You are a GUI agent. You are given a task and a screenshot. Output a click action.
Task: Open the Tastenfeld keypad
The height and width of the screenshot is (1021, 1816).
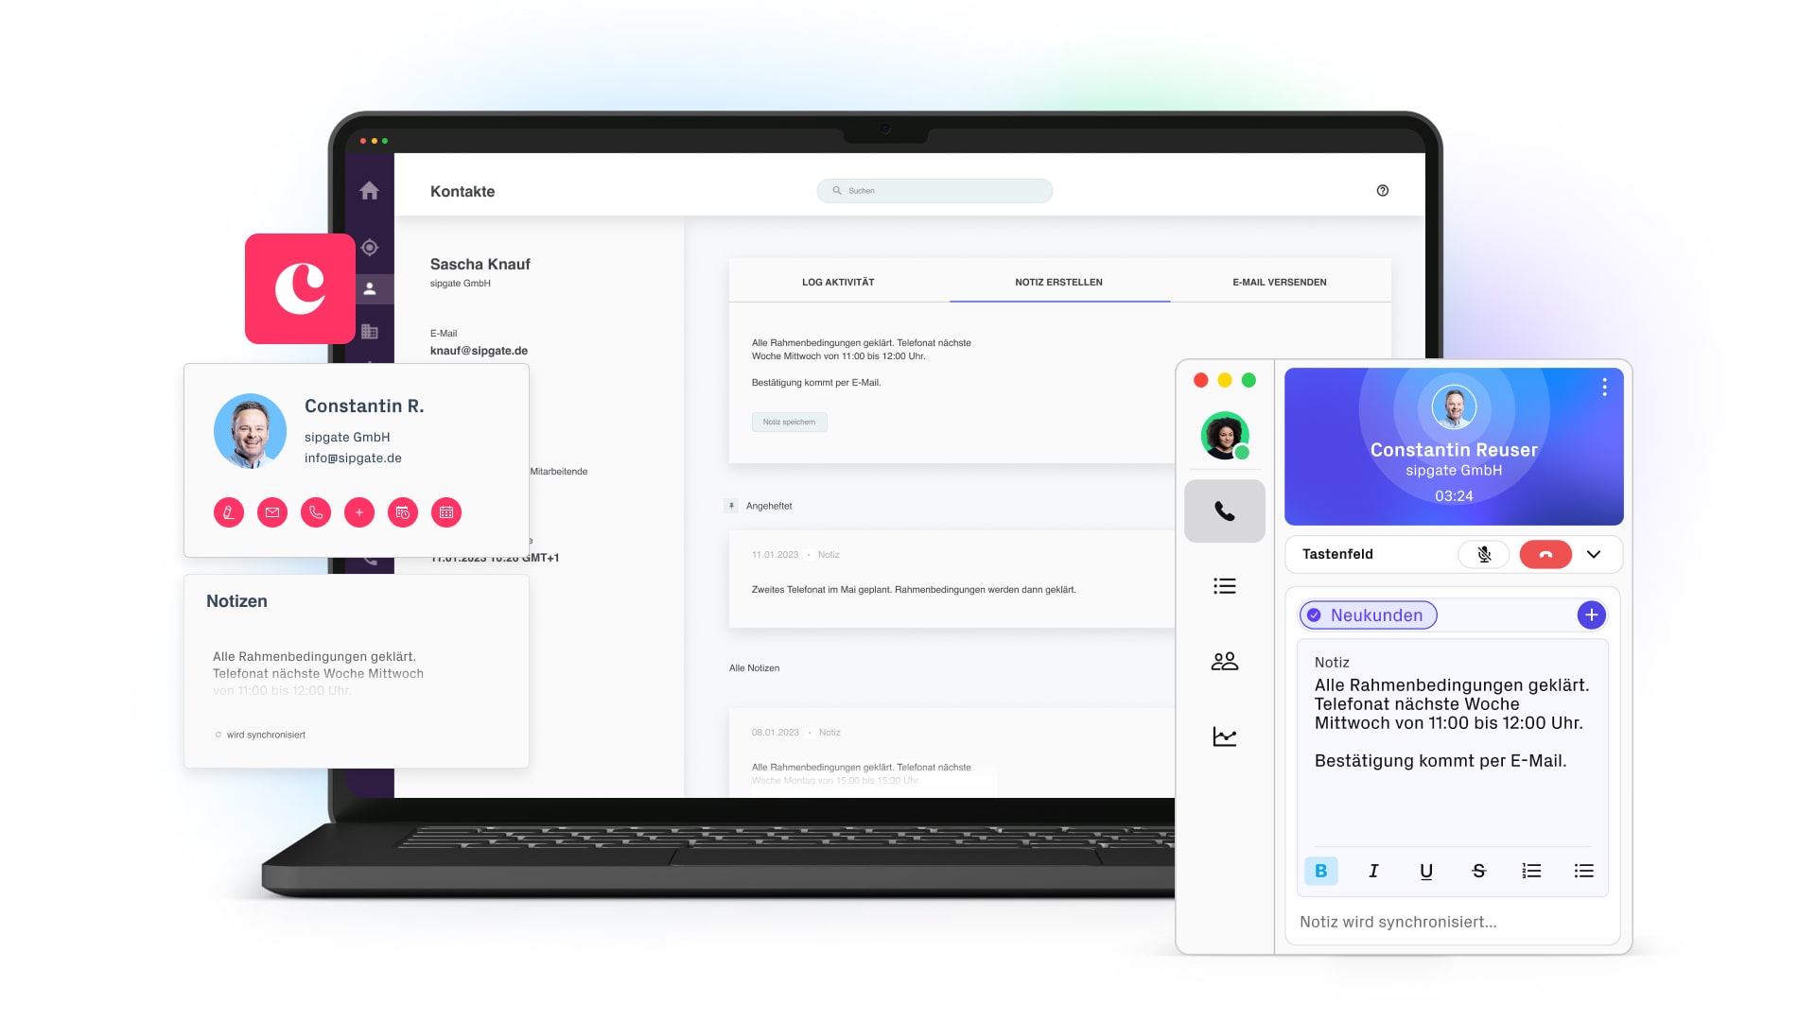pos(1337,554)
